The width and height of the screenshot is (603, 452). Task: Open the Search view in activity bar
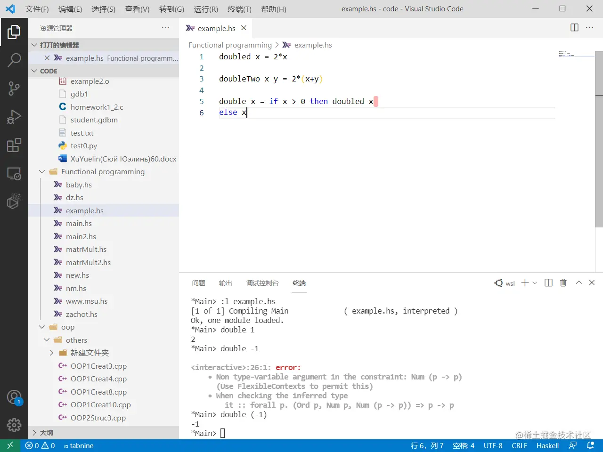14,60
